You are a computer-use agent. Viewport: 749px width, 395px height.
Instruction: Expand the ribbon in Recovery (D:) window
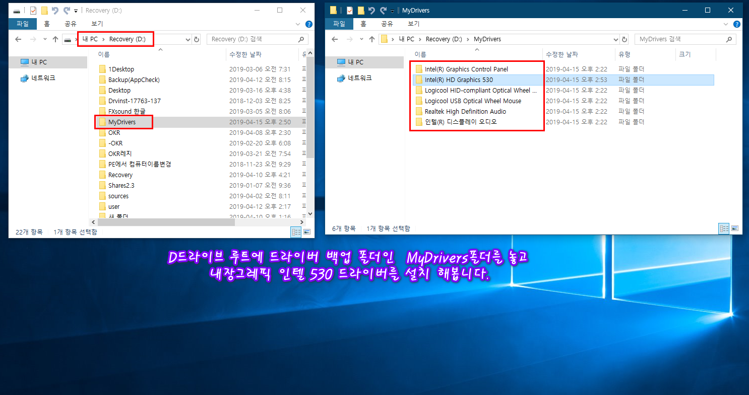click(x=298, y=24)
